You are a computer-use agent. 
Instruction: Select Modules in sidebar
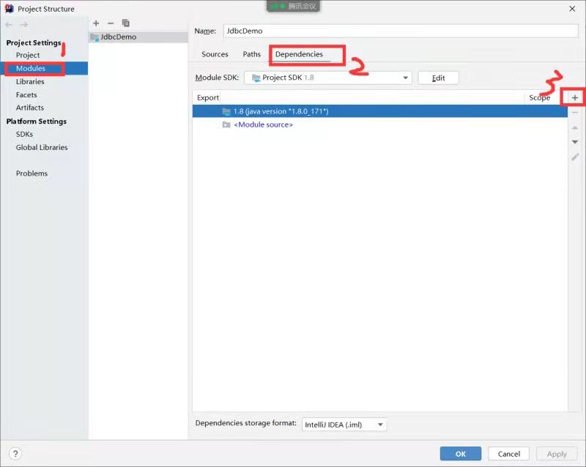click(x=44, y=68)
